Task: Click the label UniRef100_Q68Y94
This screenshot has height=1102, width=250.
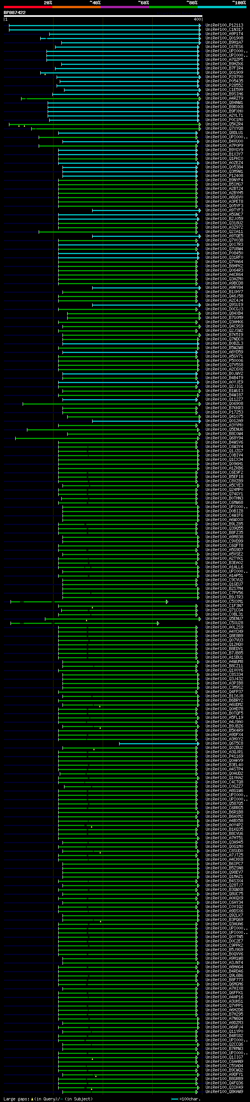Action: tap(224, 438)
